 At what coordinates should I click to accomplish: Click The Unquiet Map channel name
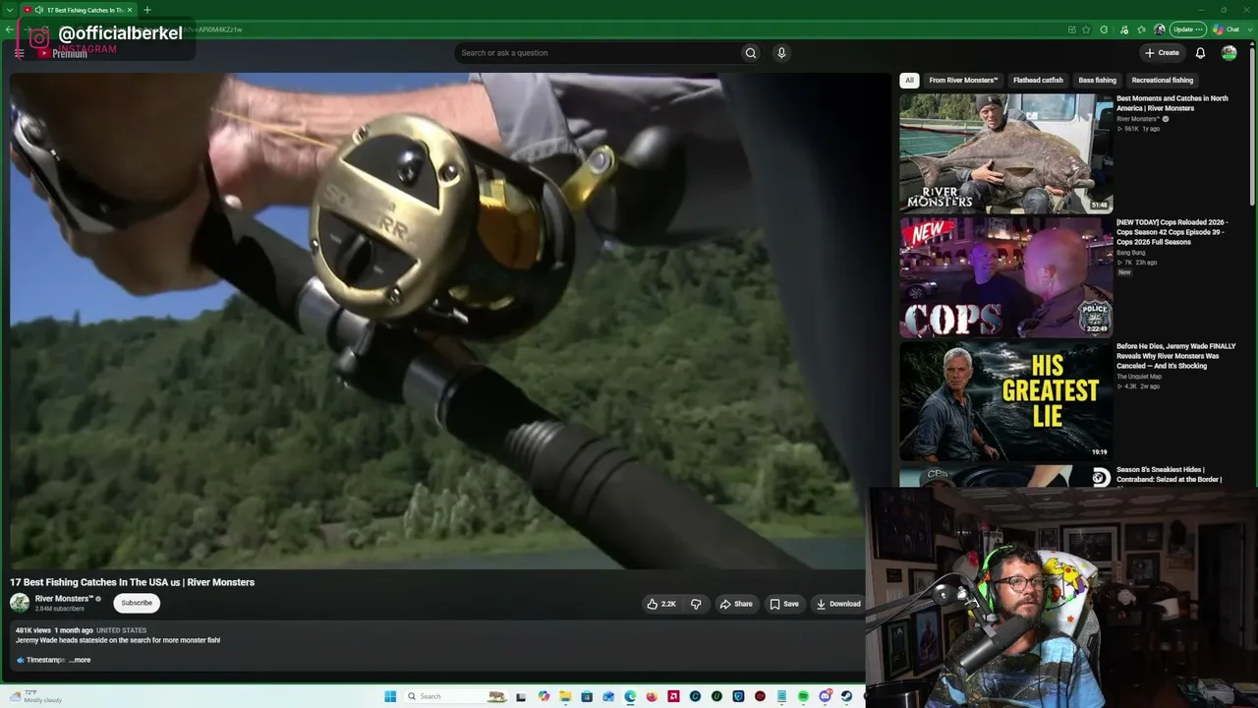pyautogui.click(x=1139, y=377)
